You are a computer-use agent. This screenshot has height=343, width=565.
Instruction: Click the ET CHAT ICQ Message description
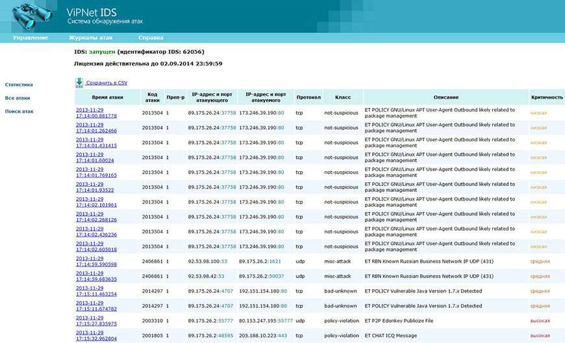tap(390, 335)
